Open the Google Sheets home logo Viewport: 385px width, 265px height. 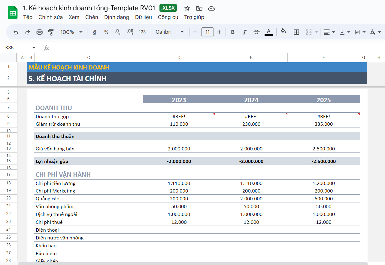[13, 13]
